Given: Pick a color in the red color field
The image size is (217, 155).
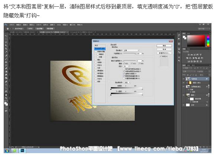Looking at the screenshot, I should point(196,41).
